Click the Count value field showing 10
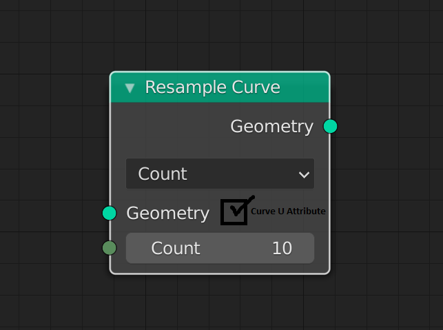Screen dimensions: 443x330 pyautogui.click(x=220, y=248)
